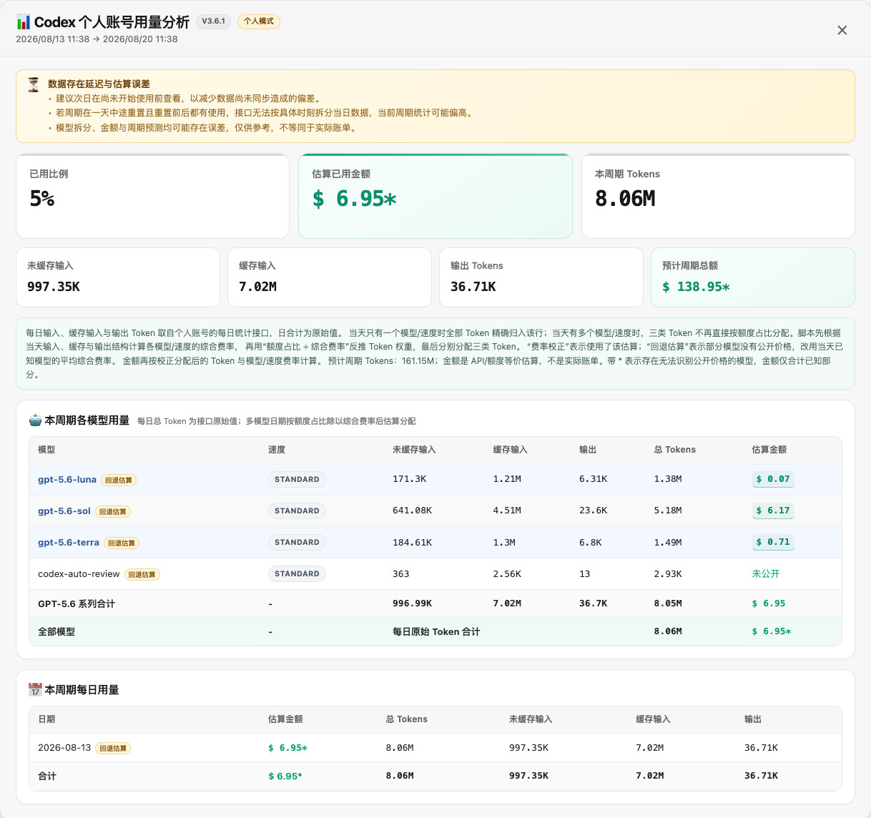Click the codex-auto-review model name
The image size is (871, 818).
(79, 574)
